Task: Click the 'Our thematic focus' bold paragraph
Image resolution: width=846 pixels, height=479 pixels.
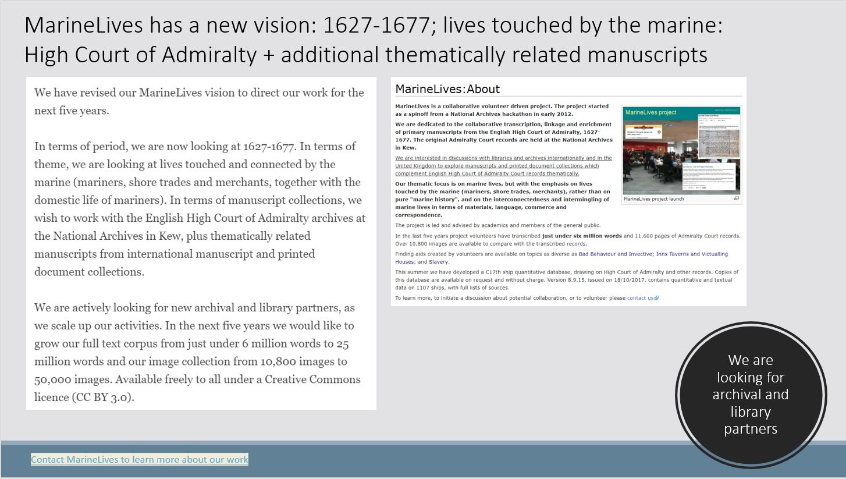Action: (502, 199)
